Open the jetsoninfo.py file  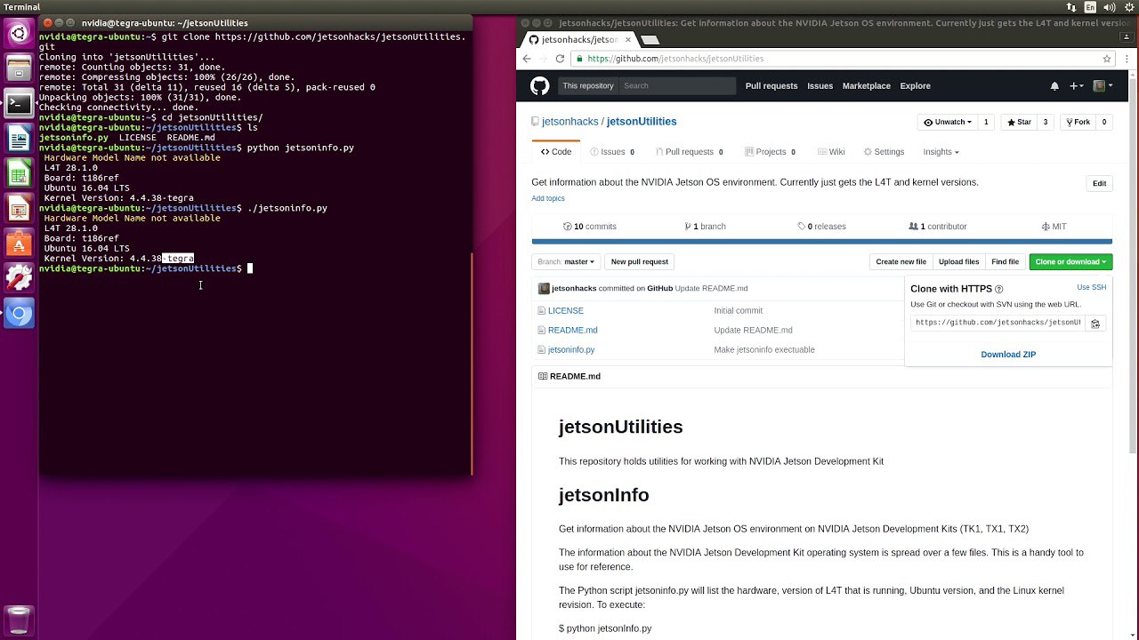click(571, 350)
